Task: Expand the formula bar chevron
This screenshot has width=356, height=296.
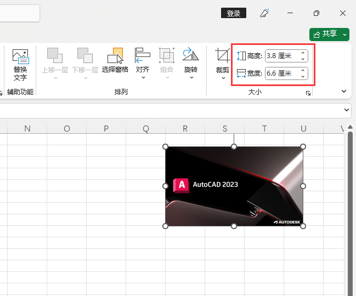Action: pos(347,110)
